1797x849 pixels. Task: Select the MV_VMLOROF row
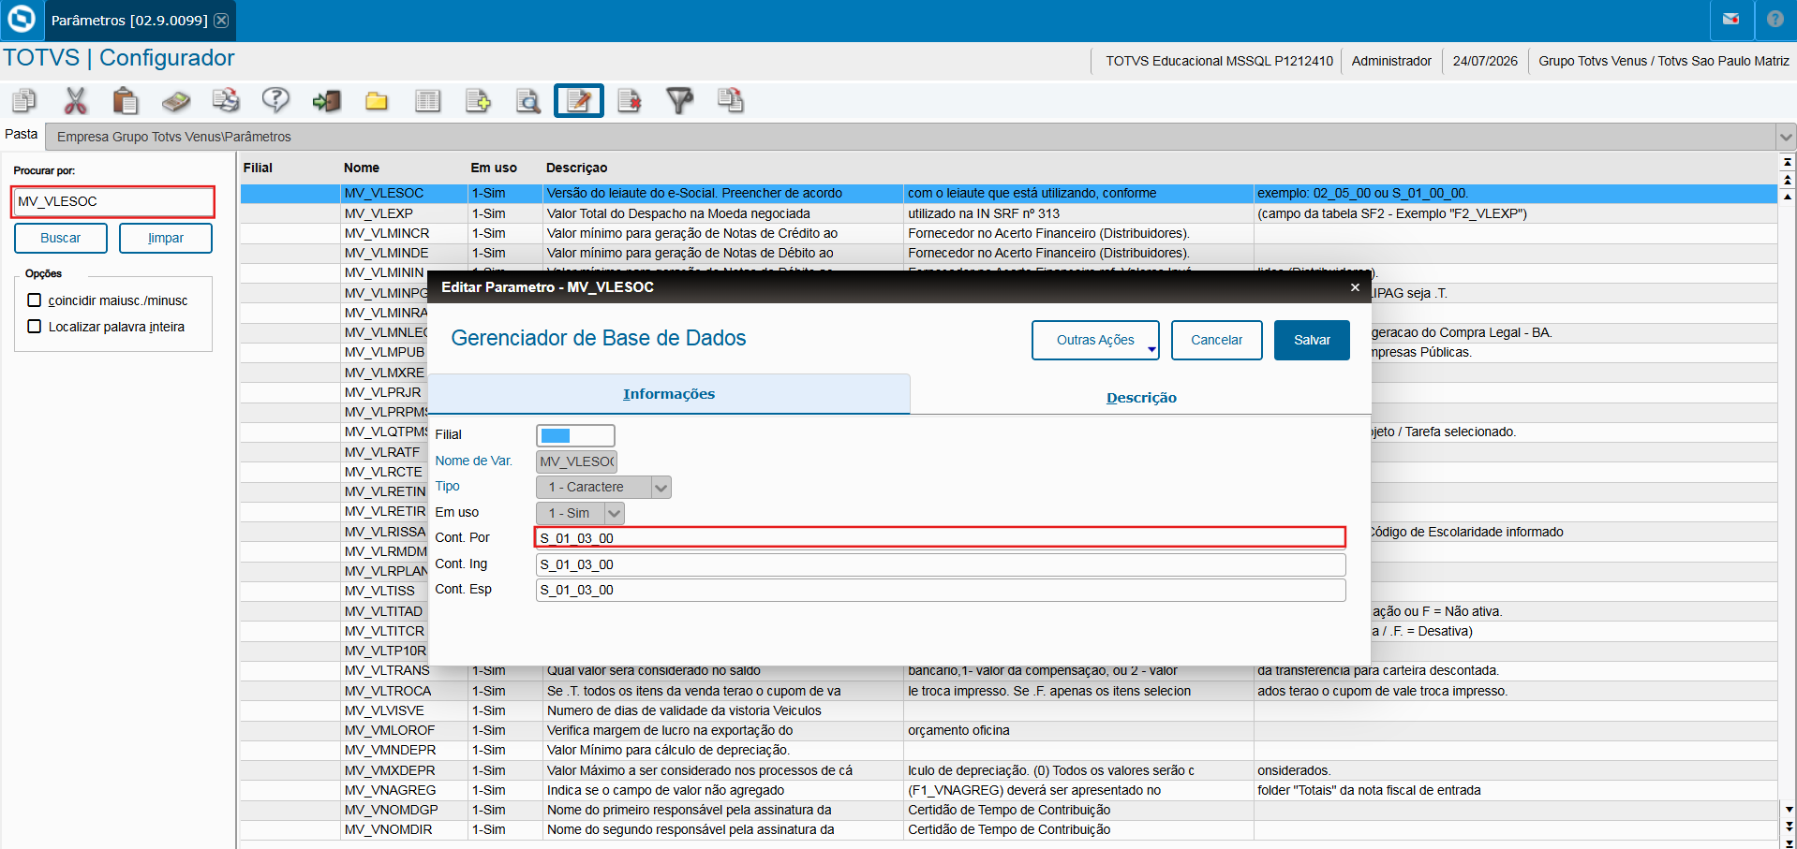pyautogui.click(x=1009, y=731)
